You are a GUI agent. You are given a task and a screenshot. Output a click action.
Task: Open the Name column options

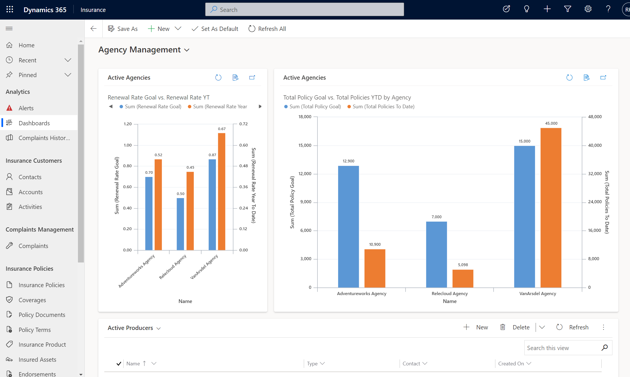154,363
